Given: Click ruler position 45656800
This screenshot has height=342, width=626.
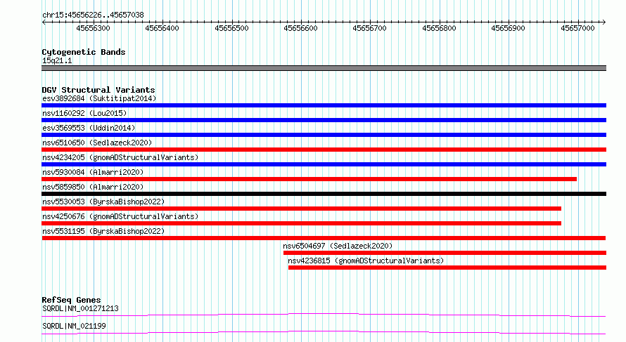Looking at the screenshot, I should pyautogui.click(x=439, y=28).
